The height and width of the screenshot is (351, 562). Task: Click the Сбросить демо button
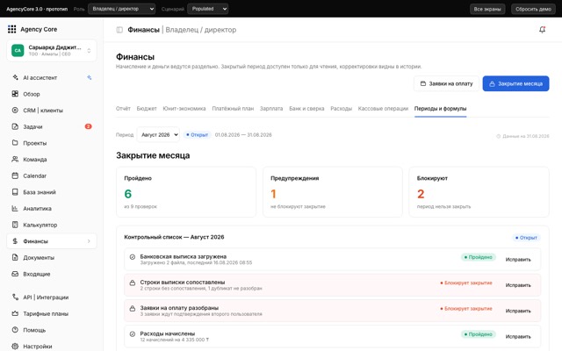(533, 9)
